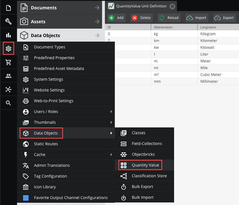Select the km abbreviation cell
The width and height of the screenshot is (239, 205).
tap(174, 41)
